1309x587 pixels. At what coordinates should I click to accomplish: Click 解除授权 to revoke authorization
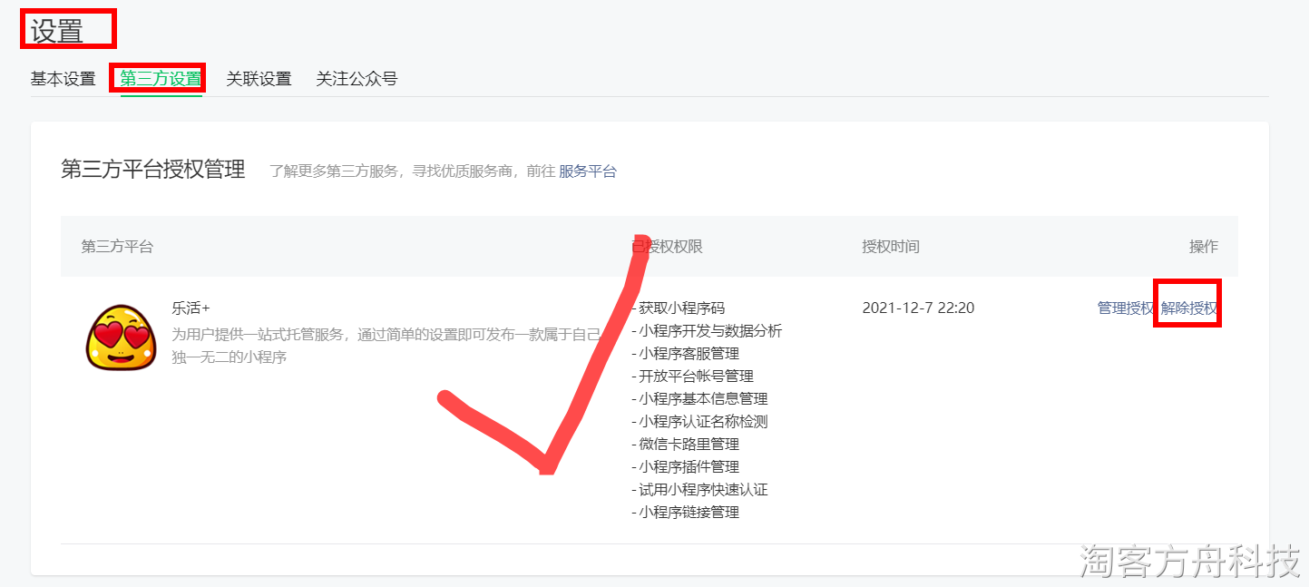point(1189,308)
